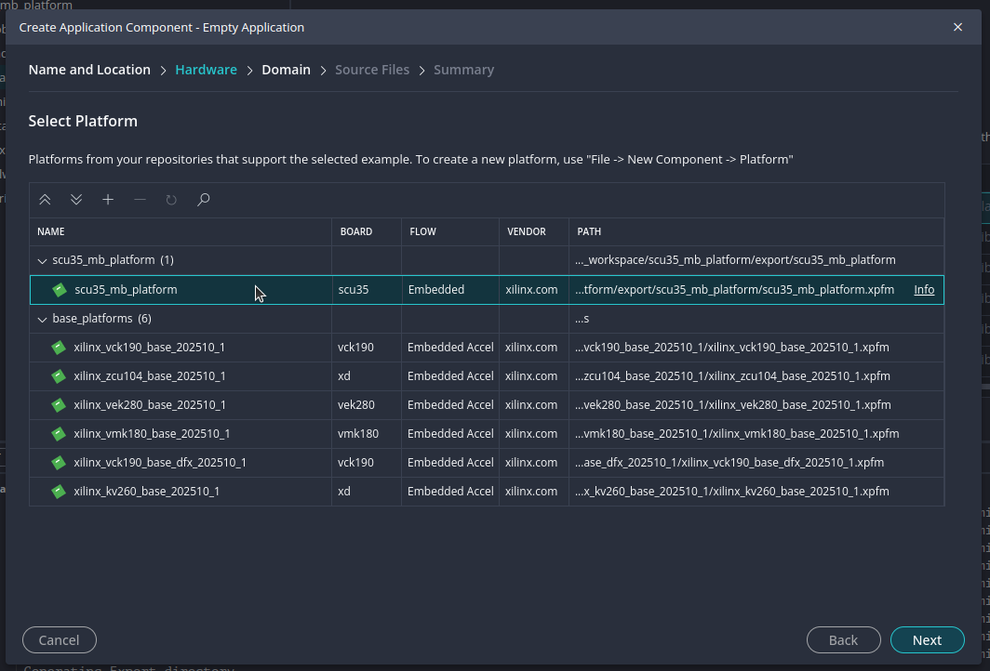Click the collapse all double-chevron up icon
The height and width of the screenshot is (671, 990).
pos(45,200)
